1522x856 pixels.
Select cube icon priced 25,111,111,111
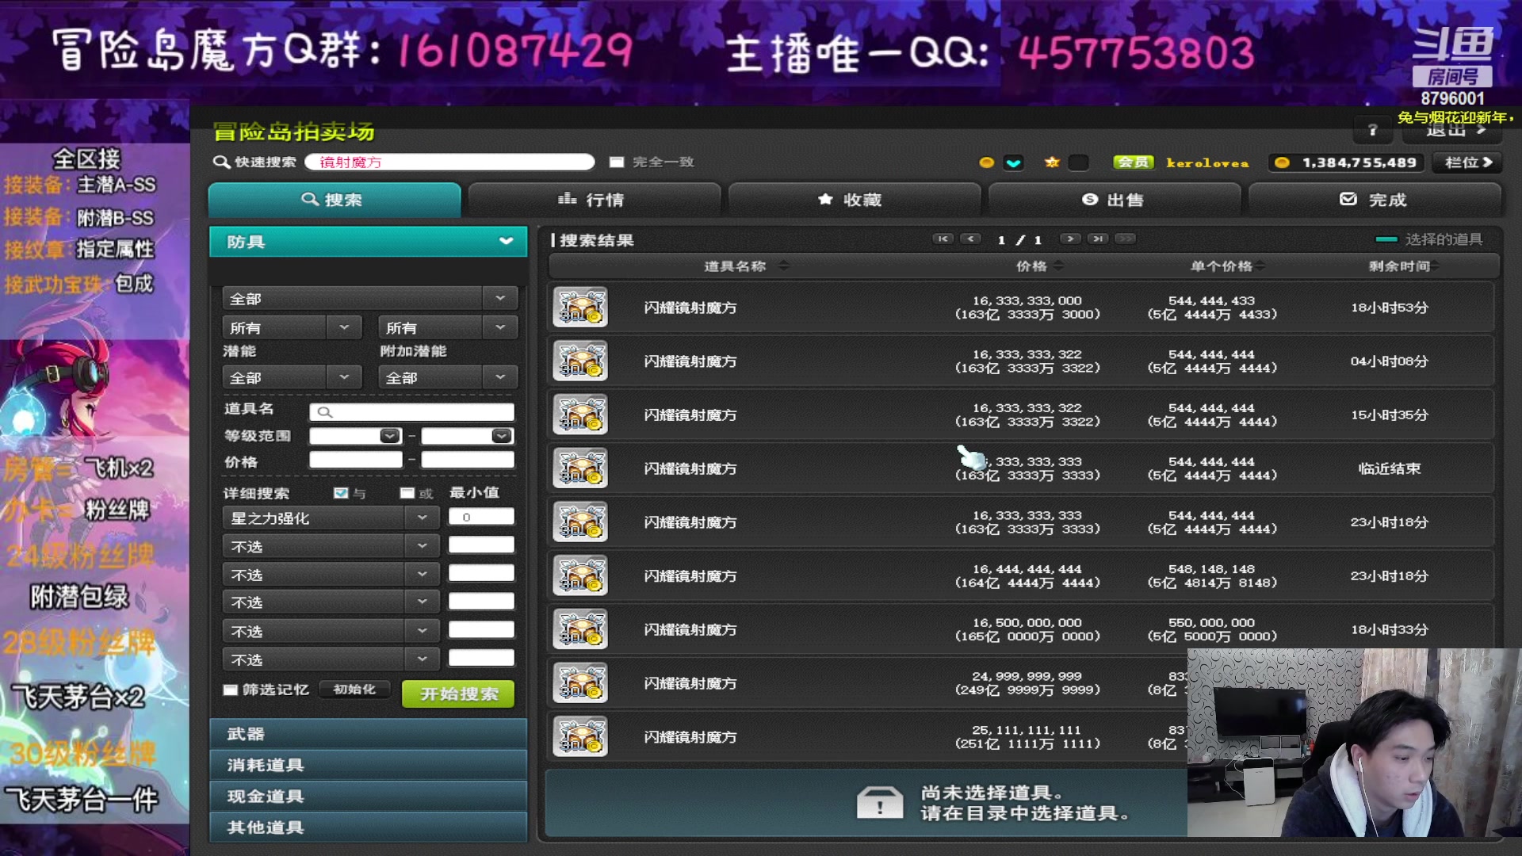[x=580, y=737]
